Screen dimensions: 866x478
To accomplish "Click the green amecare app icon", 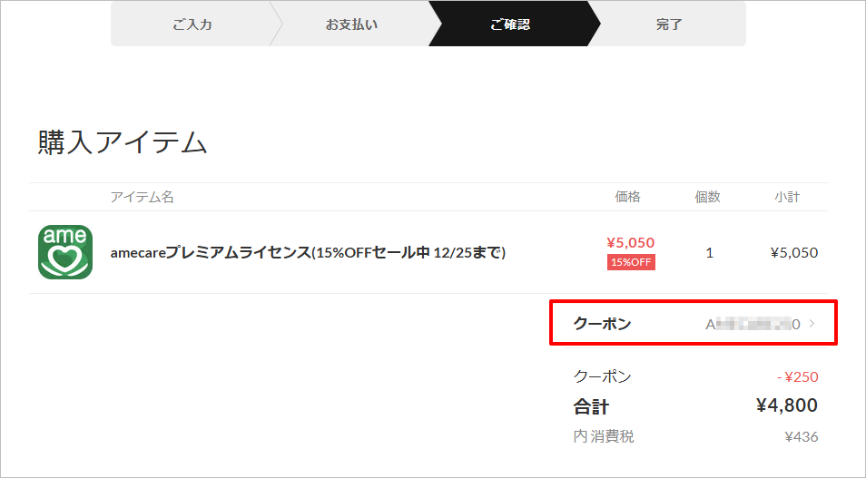I will coord(65,252).
